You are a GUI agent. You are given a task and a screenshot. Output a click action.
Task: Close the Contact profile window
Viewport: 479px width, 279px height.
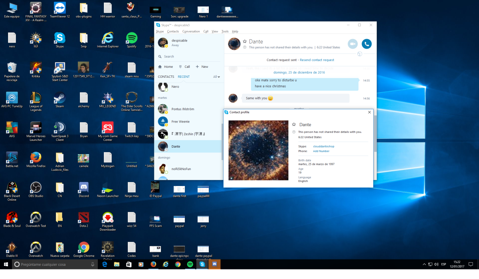pos(369,112)
